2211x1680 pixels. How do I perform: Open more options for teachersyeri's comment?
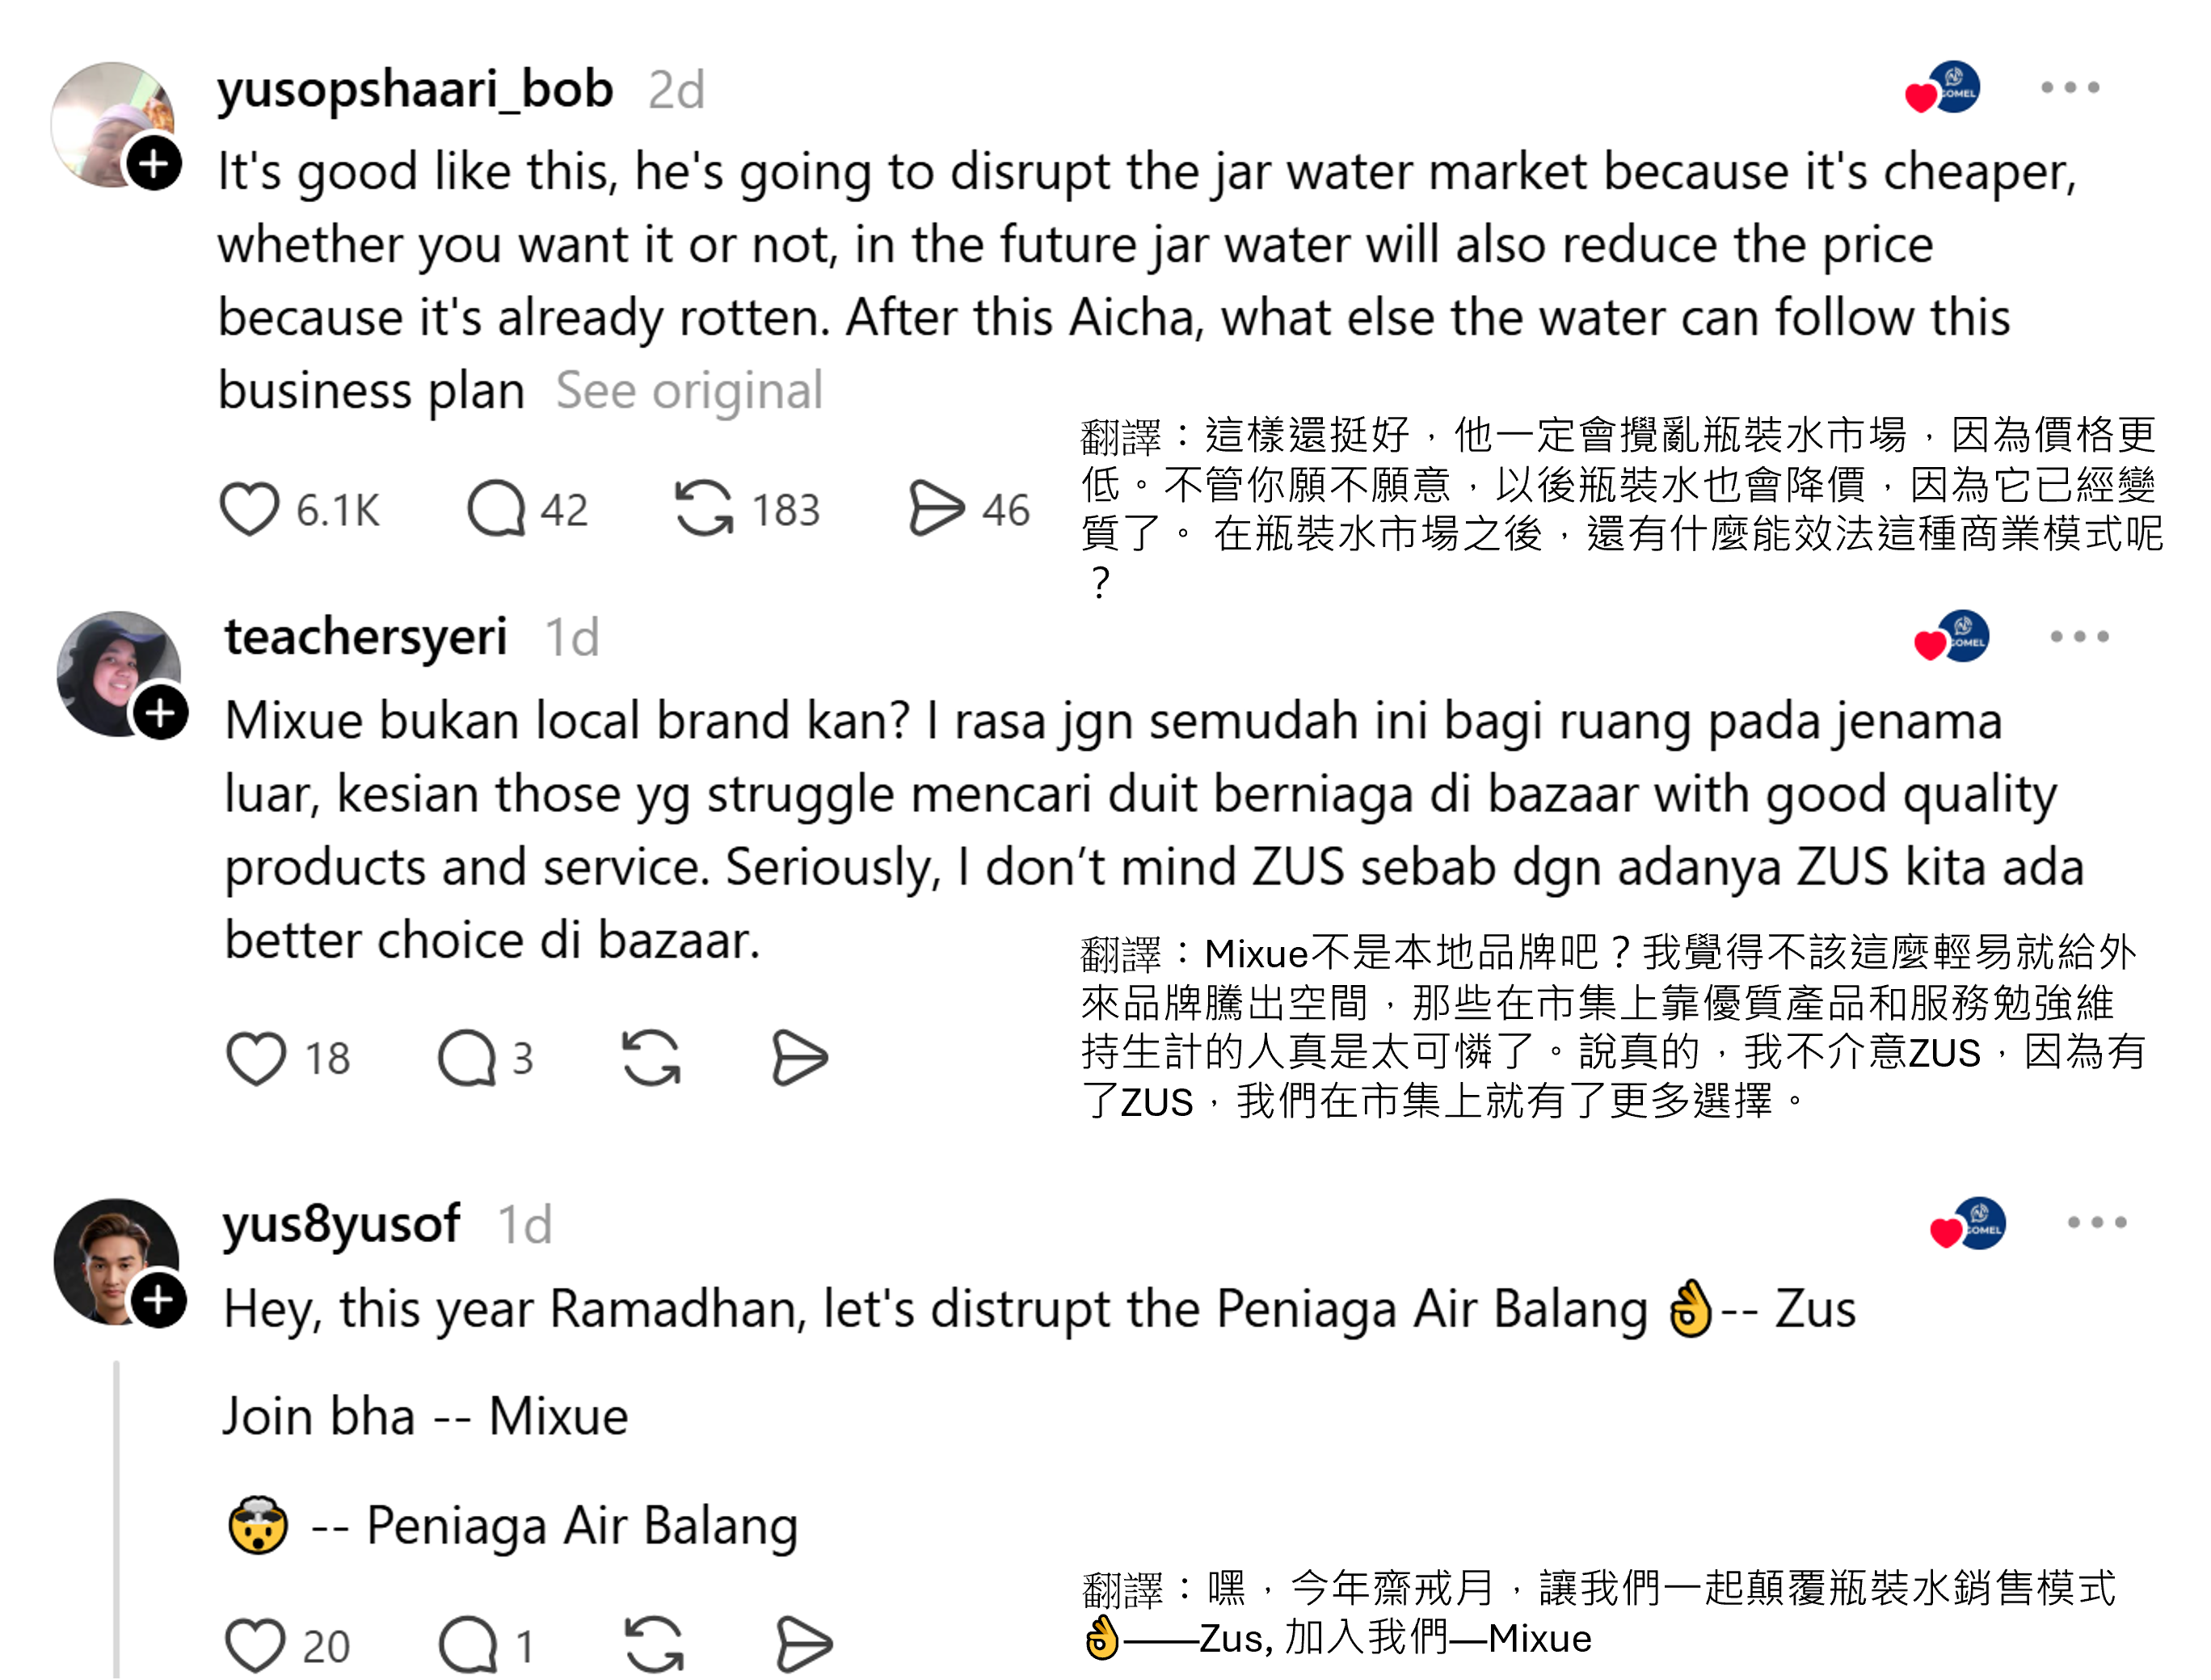coord(2079,637)
